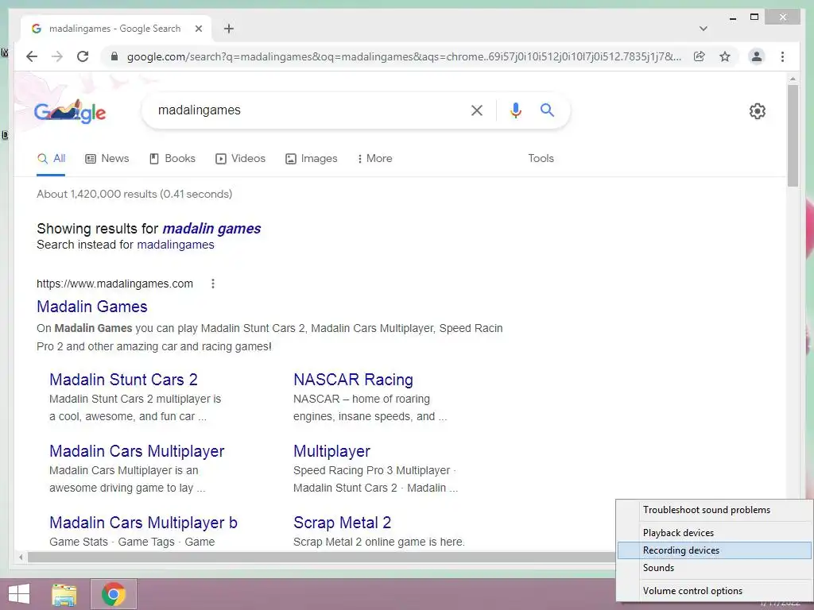Open the Windows Start button

click(x=19, y=594)
